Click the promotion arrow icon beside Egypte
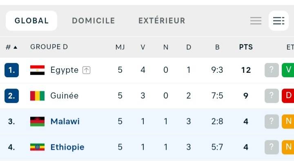This screenshot has height=161, width=294. 86,70
